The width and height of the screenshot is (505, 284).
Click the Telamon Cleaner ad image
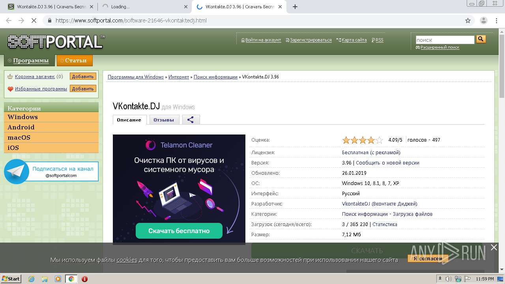click(x=179, y=189)
